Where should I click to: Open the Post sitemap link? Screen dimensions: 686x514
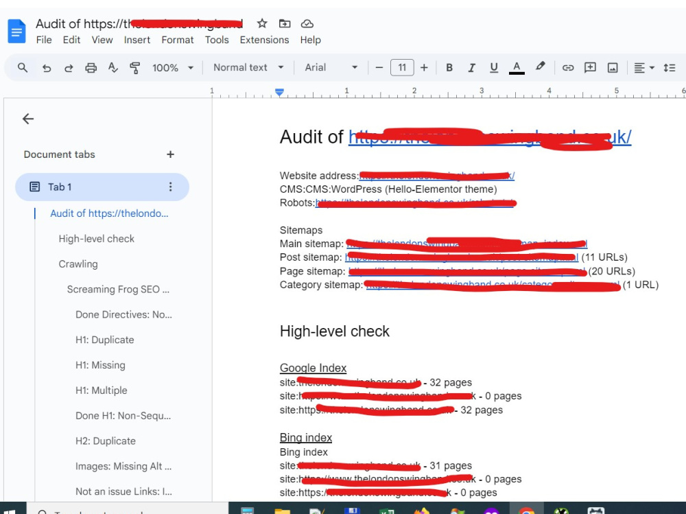pyautogui.click(x=462, y=257)
